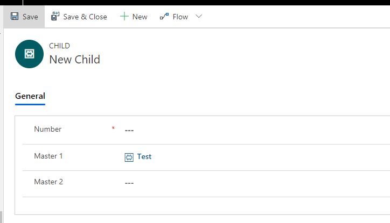Screen dimensions: 390x223
Task: Click the Save floppy disk icon
Action: pyautogui.click(x=15, y=16)
